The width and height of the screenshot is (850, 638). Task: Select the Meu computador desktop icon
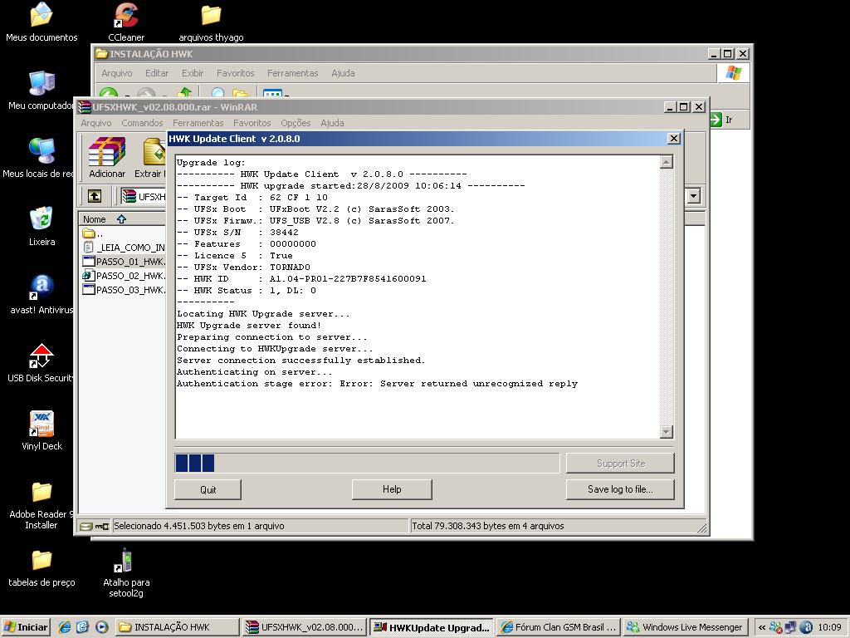click(42, 91)
